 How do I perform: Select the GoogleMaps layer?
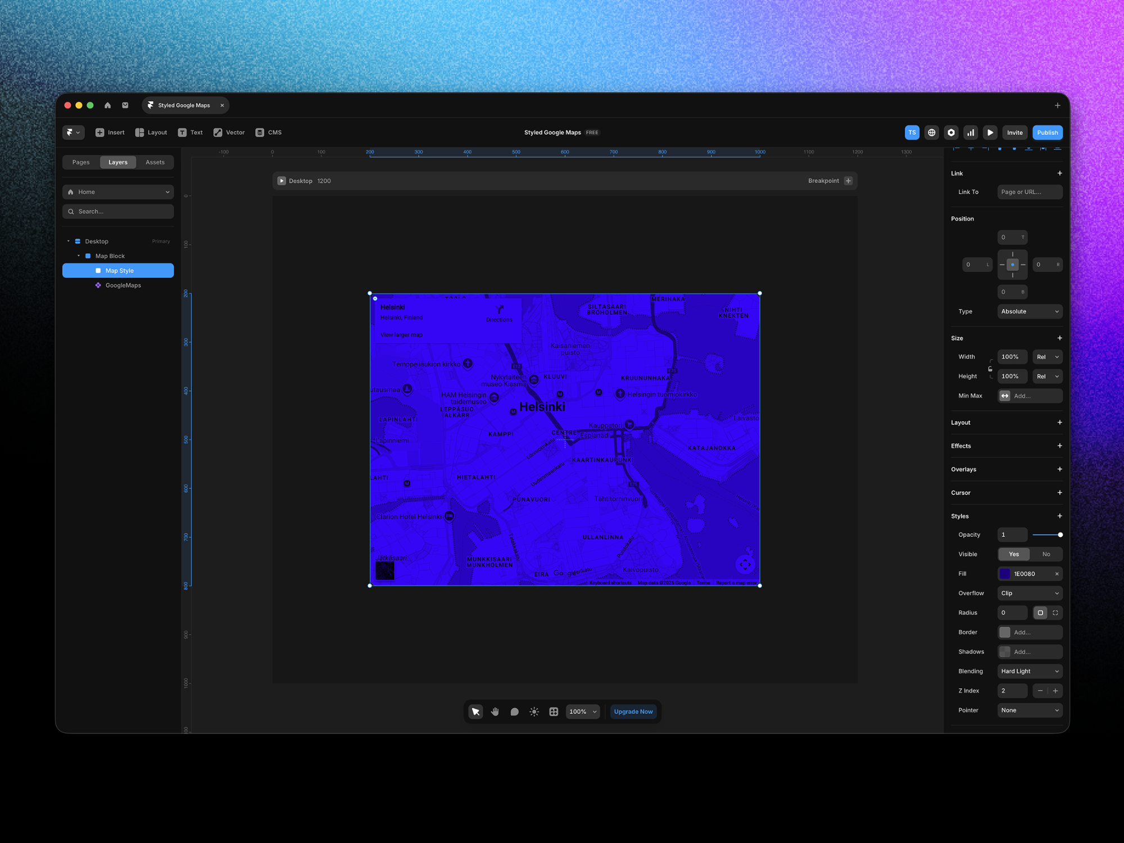pyautogui.click(x=123, y=285)
